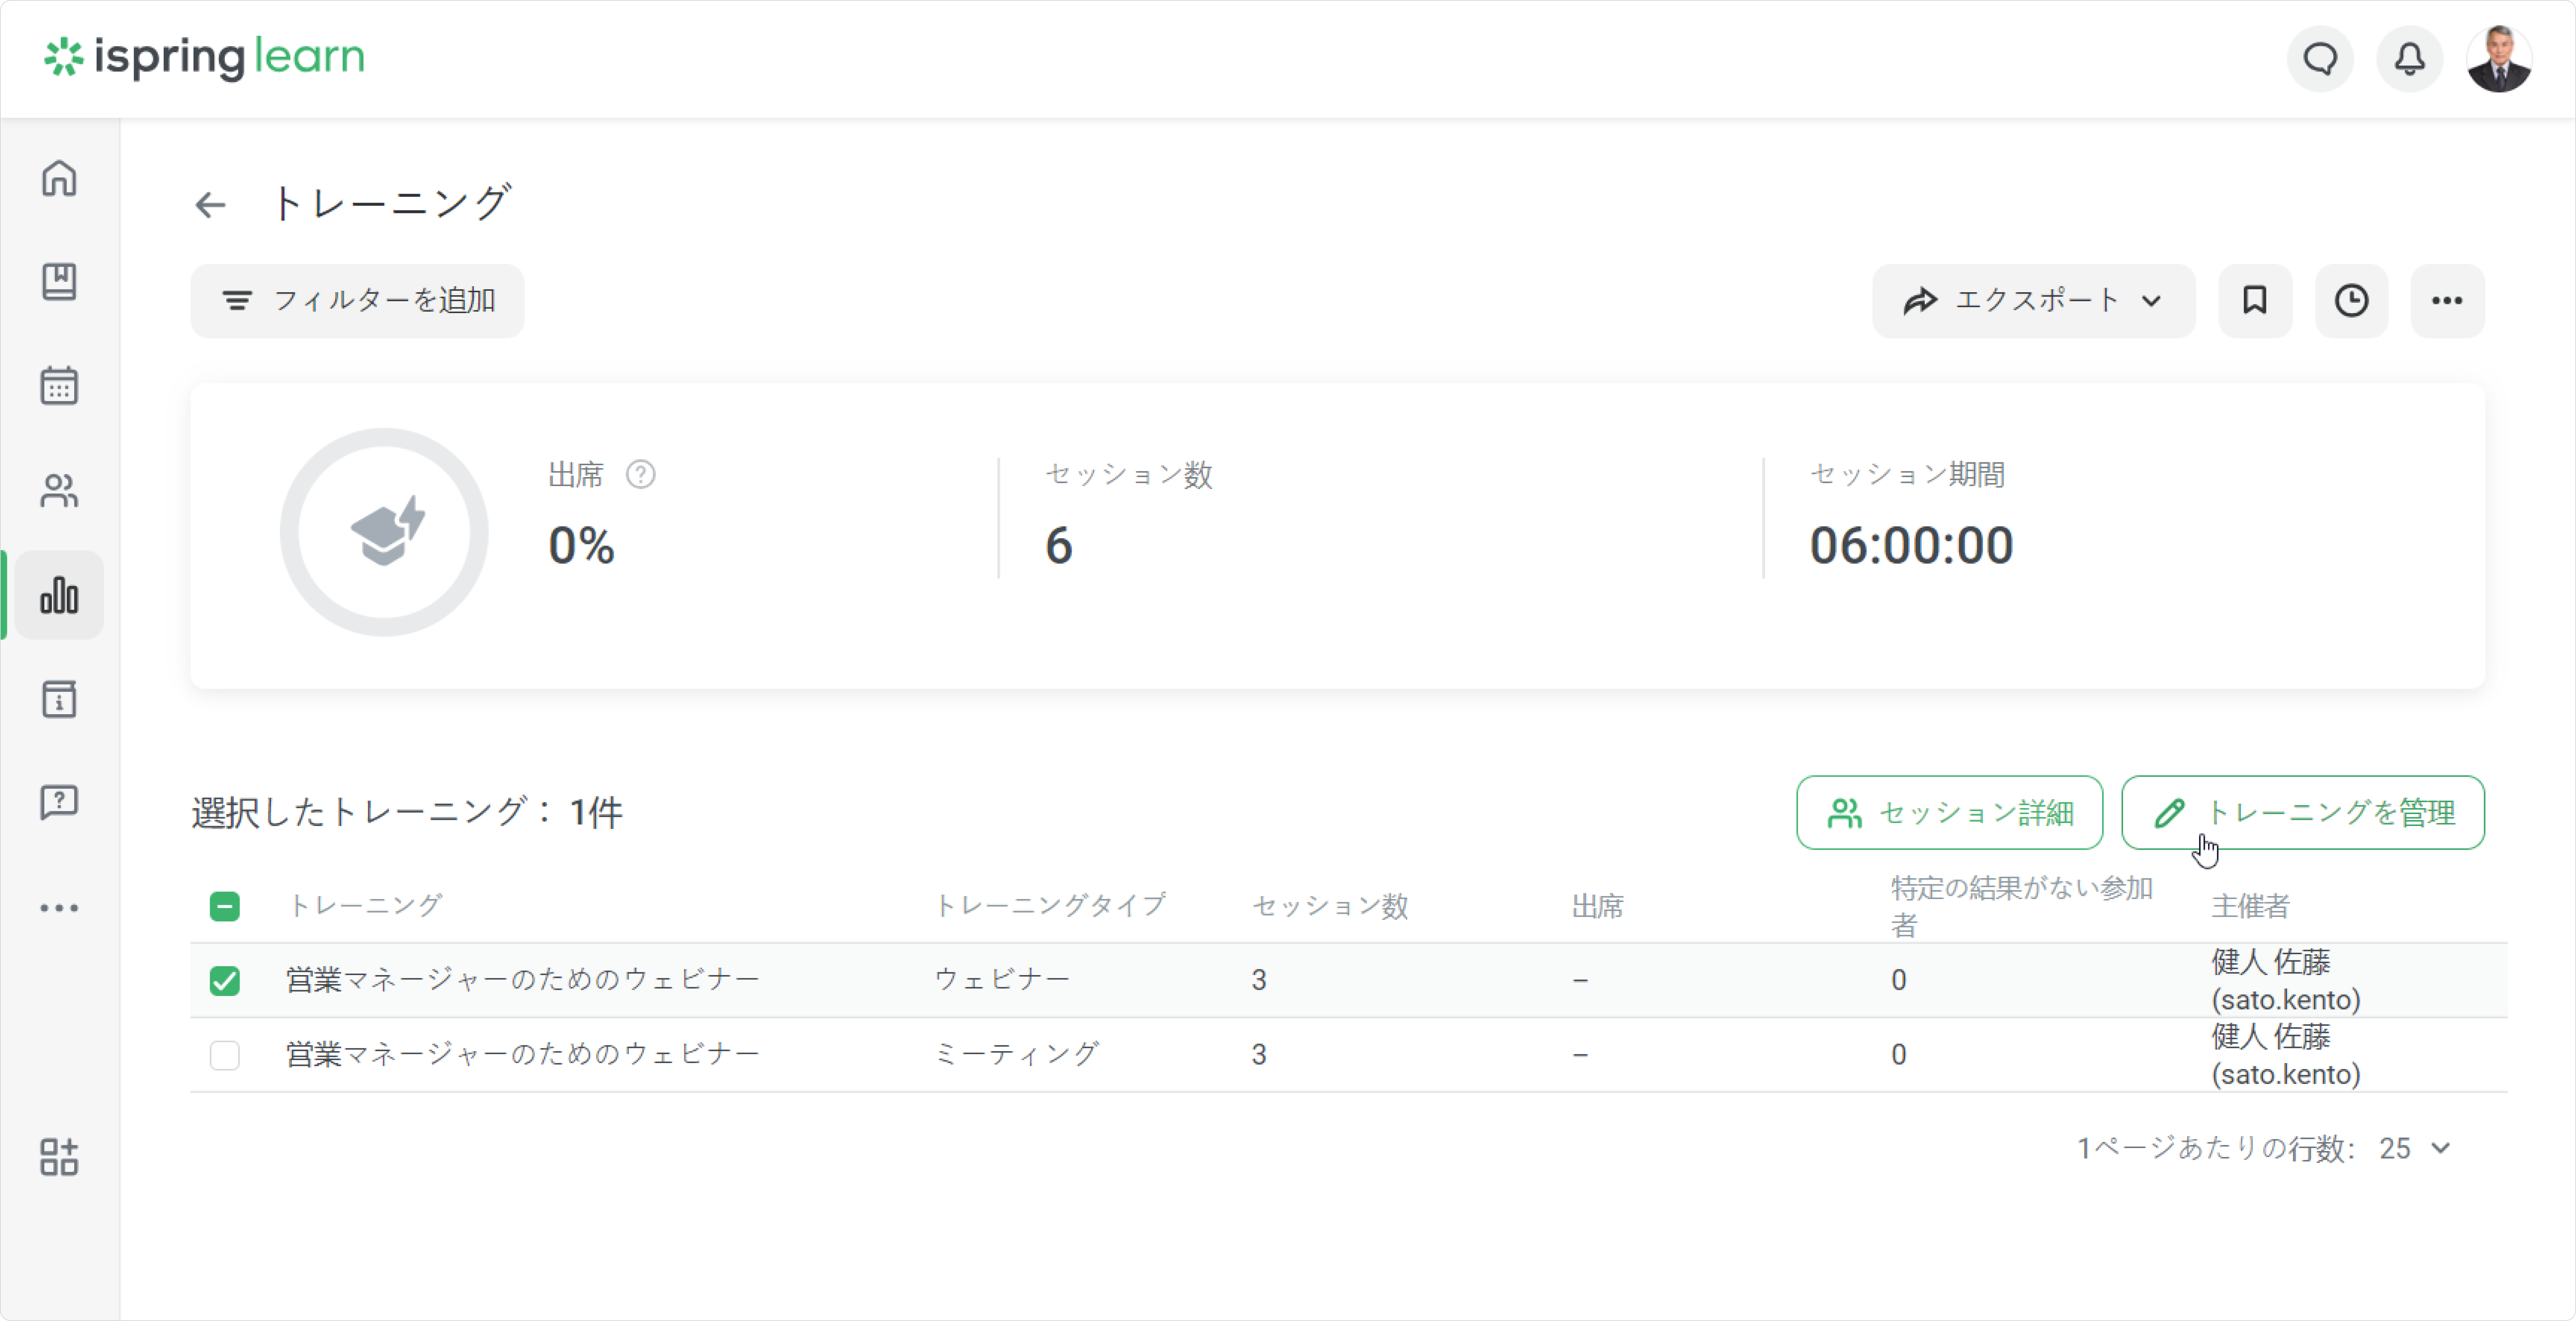The width and height of the screenshot is (2576, 1321).
Task: Expand the sidebar three-dots more menu
Action: 59,908
